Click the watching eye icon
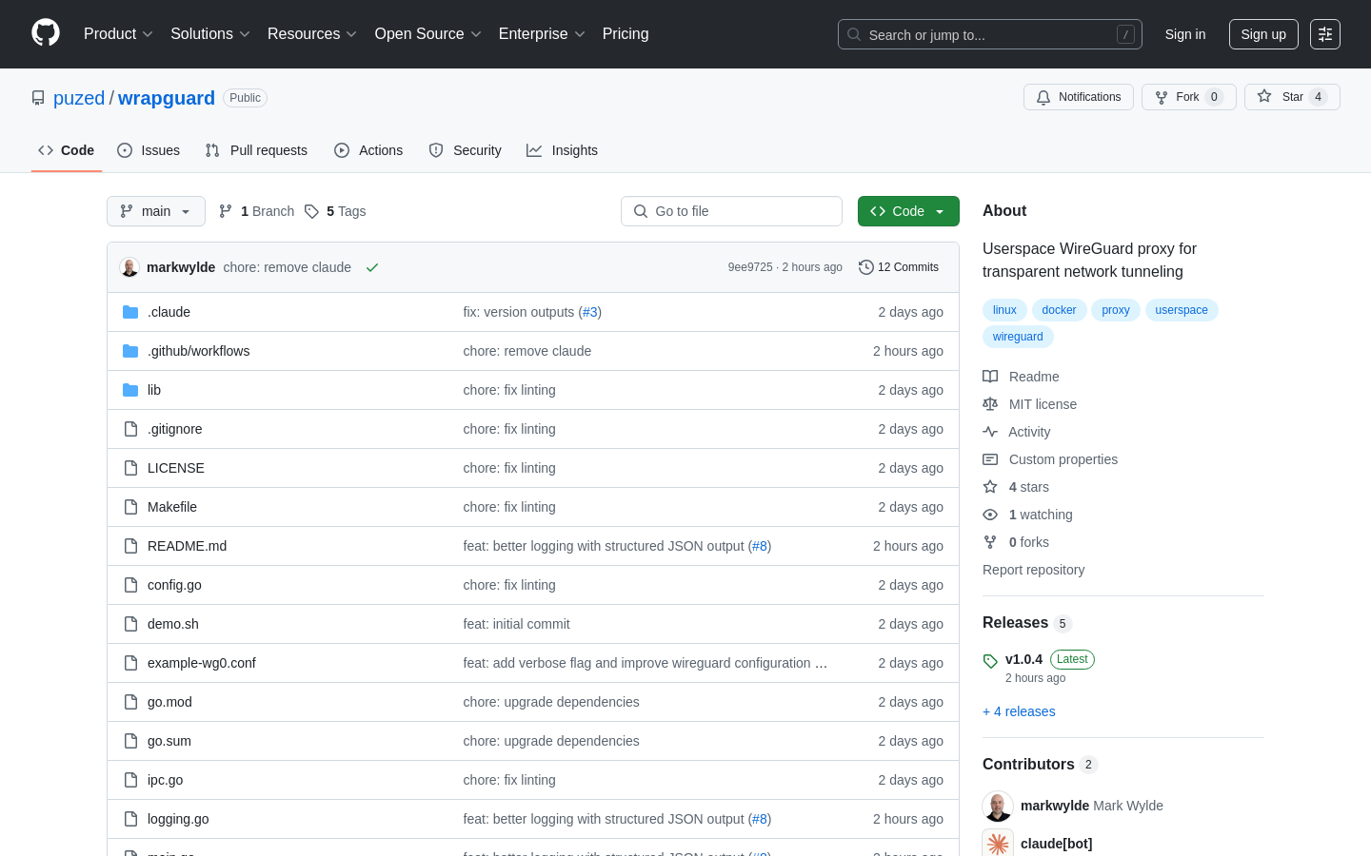Viewport: 1371px width, 856px height. coord(990,515)
